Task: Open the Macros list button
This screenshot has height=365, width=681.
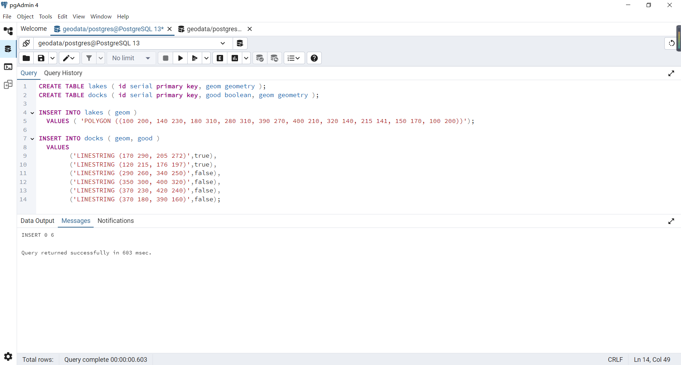Action: click(294, 58)
